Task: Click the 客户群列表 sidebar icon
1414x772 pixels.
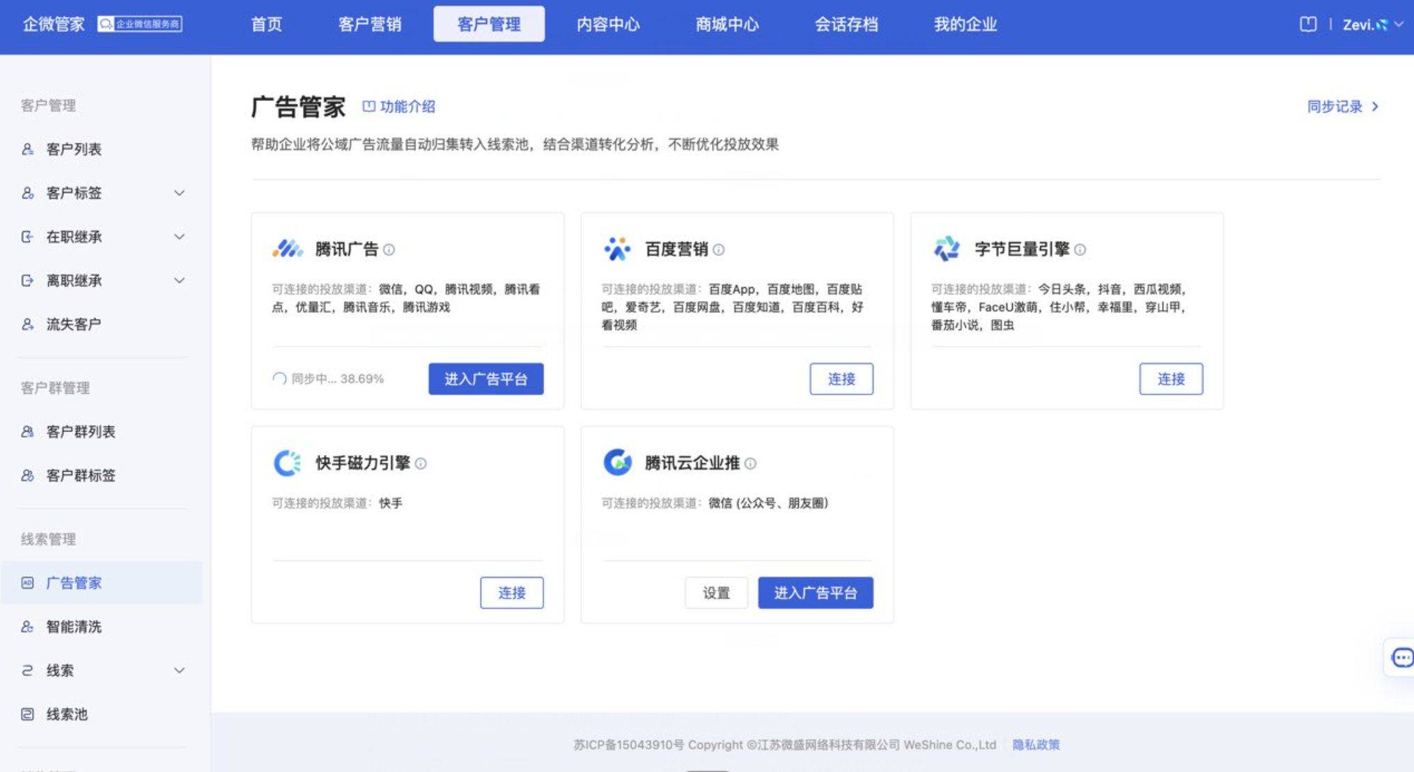Action: [x=27, y=432]
